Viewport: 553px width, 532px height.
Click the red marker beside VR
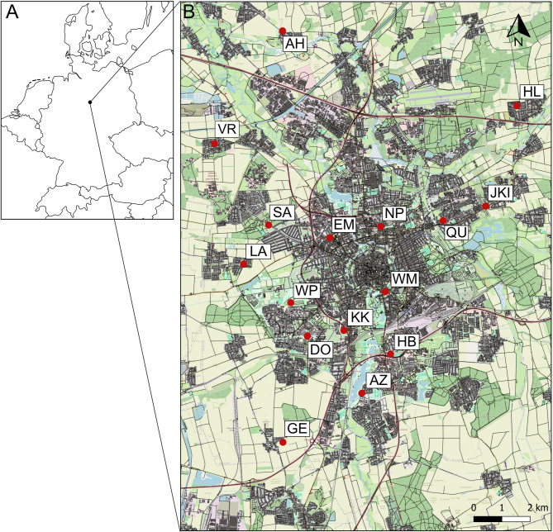(215, 144)
